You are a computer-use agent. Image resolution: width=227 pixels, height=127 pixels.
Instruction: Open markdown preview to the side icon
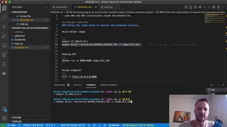pos(186,7)
